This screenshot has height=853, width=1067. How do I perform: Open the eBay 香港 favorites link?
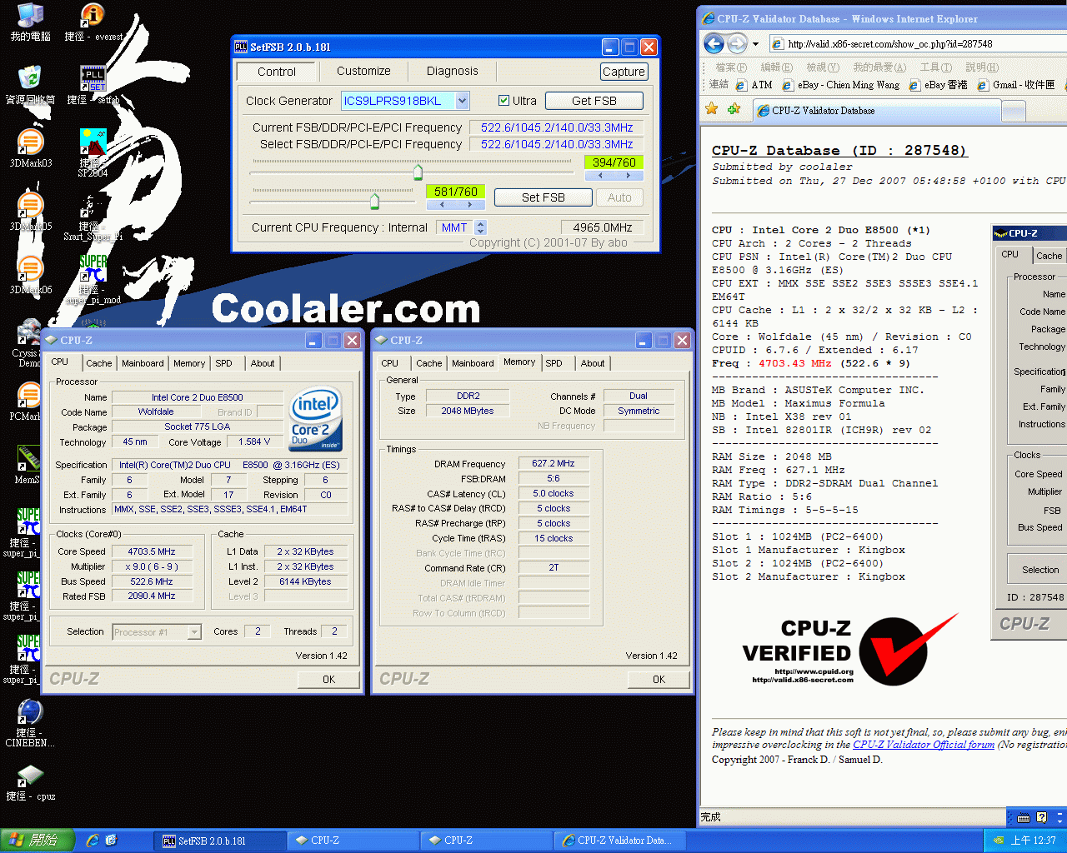pos(939,85)
